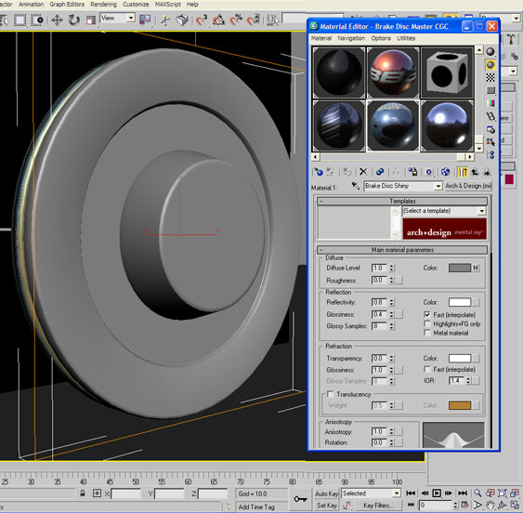Open the Selected key dropdown
Viewport: 523px width, 513px height.
397,493
